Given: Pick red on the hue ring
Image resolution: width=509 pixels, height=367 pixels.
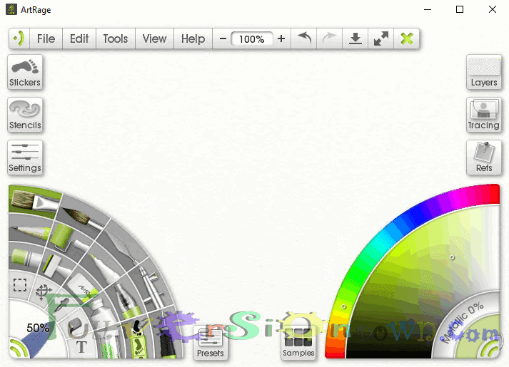Looking at the screenshot, I should point(493,195).
